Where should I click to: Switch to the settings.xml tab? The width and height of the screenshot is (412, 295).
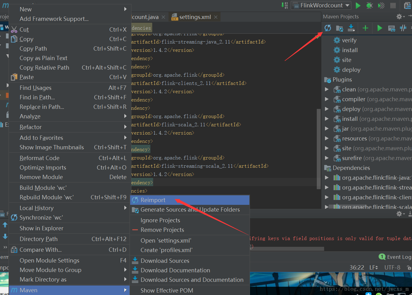click(x=195, y=17)
